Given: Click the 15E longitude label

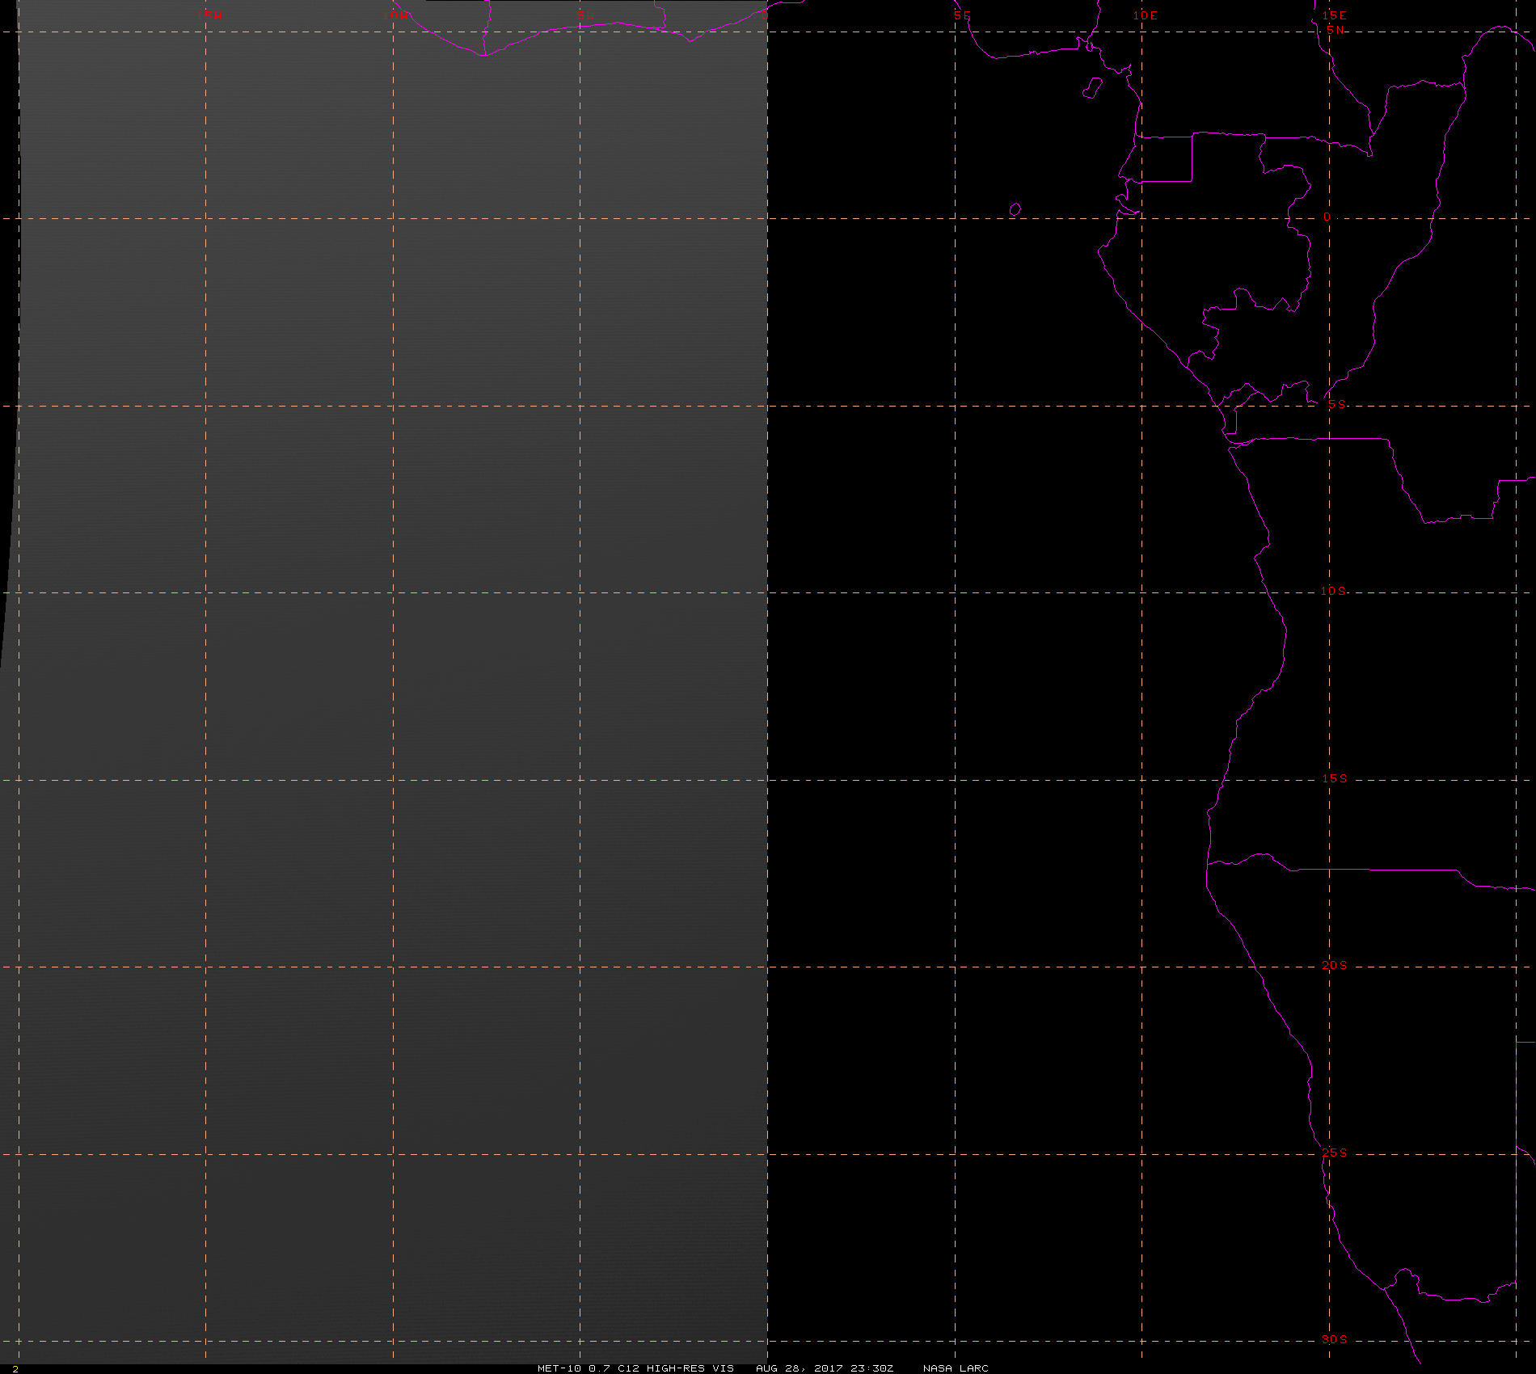Looking at the screenshot, I should [x=1335, y=15].
